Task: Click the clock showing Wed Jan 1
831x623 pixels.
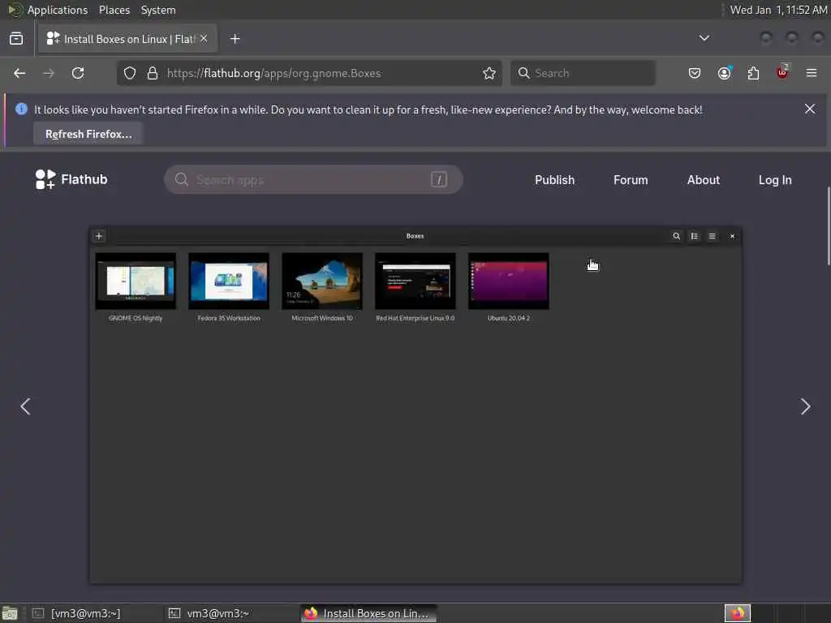Action: pos(778,10)
